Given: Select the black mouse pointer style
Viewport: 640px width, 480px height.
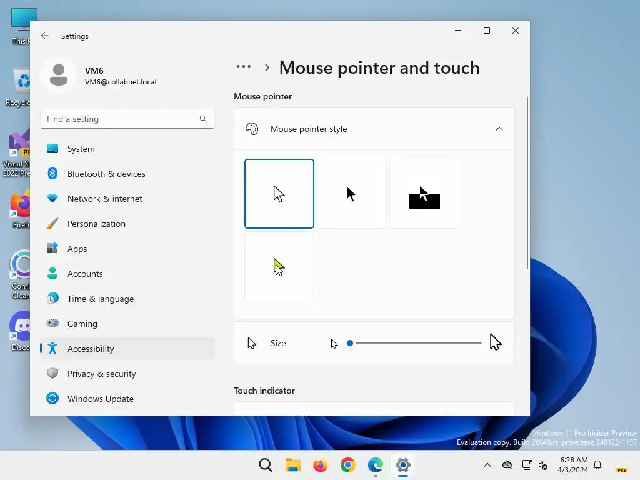Looking at the screenshot, I should (x=351, y=194).
